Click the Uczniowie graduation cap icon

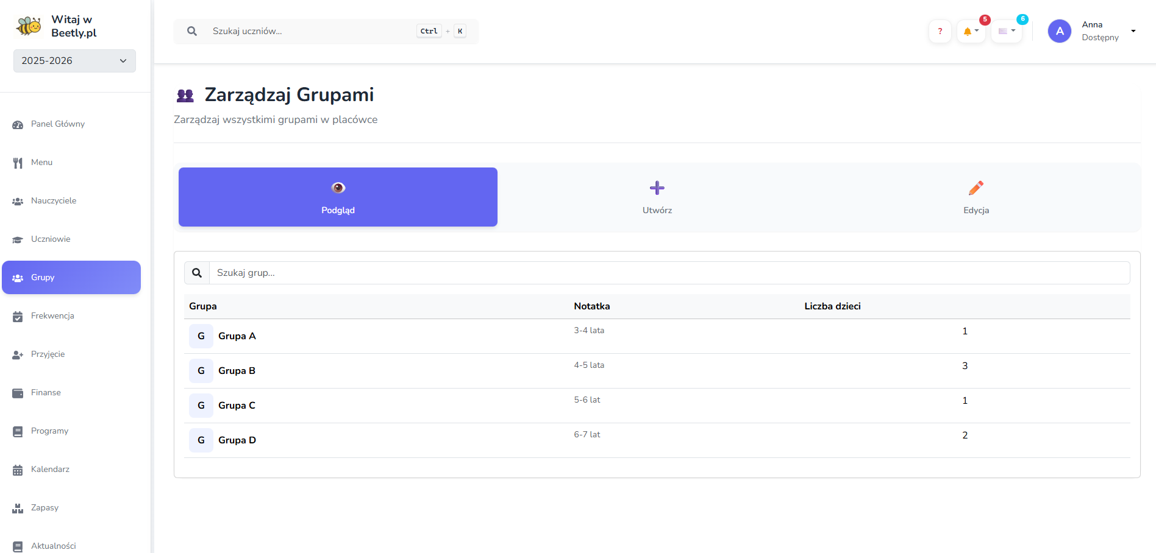(x=17, y=239)
